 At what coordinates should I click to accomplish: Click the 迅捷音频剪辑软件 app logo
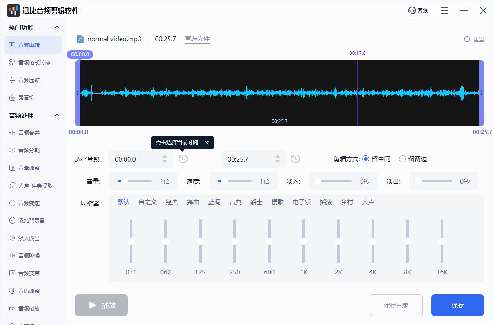(x=14, y=11)
